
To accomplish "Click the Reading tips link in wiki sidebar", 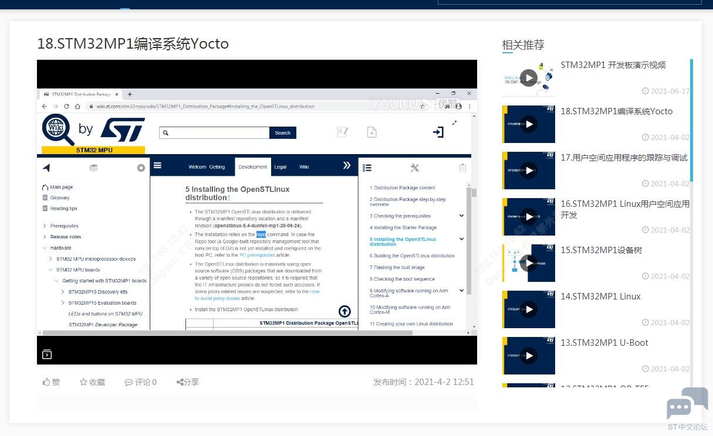I will [x=64, y=208].
